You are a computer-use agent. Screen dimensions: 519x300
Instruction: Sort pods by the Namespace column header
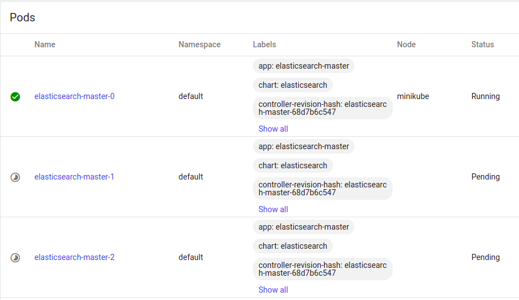(x=199, y=44)
